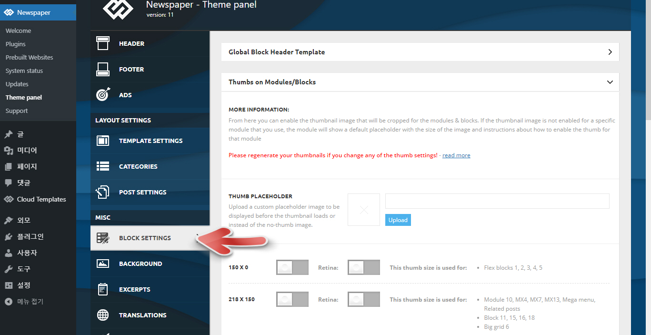
Task: Open the Support submenu item
Action: (x=17, y=111)
